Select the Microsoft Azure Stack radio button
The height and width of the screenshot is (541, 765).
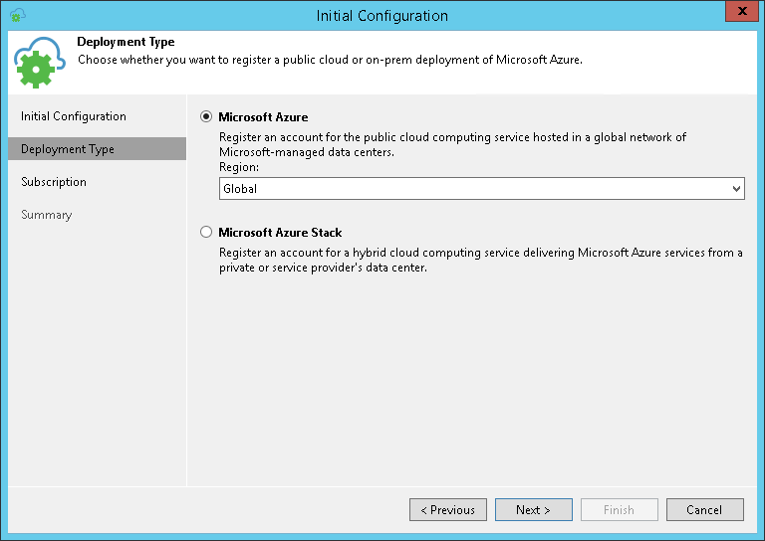206,232
